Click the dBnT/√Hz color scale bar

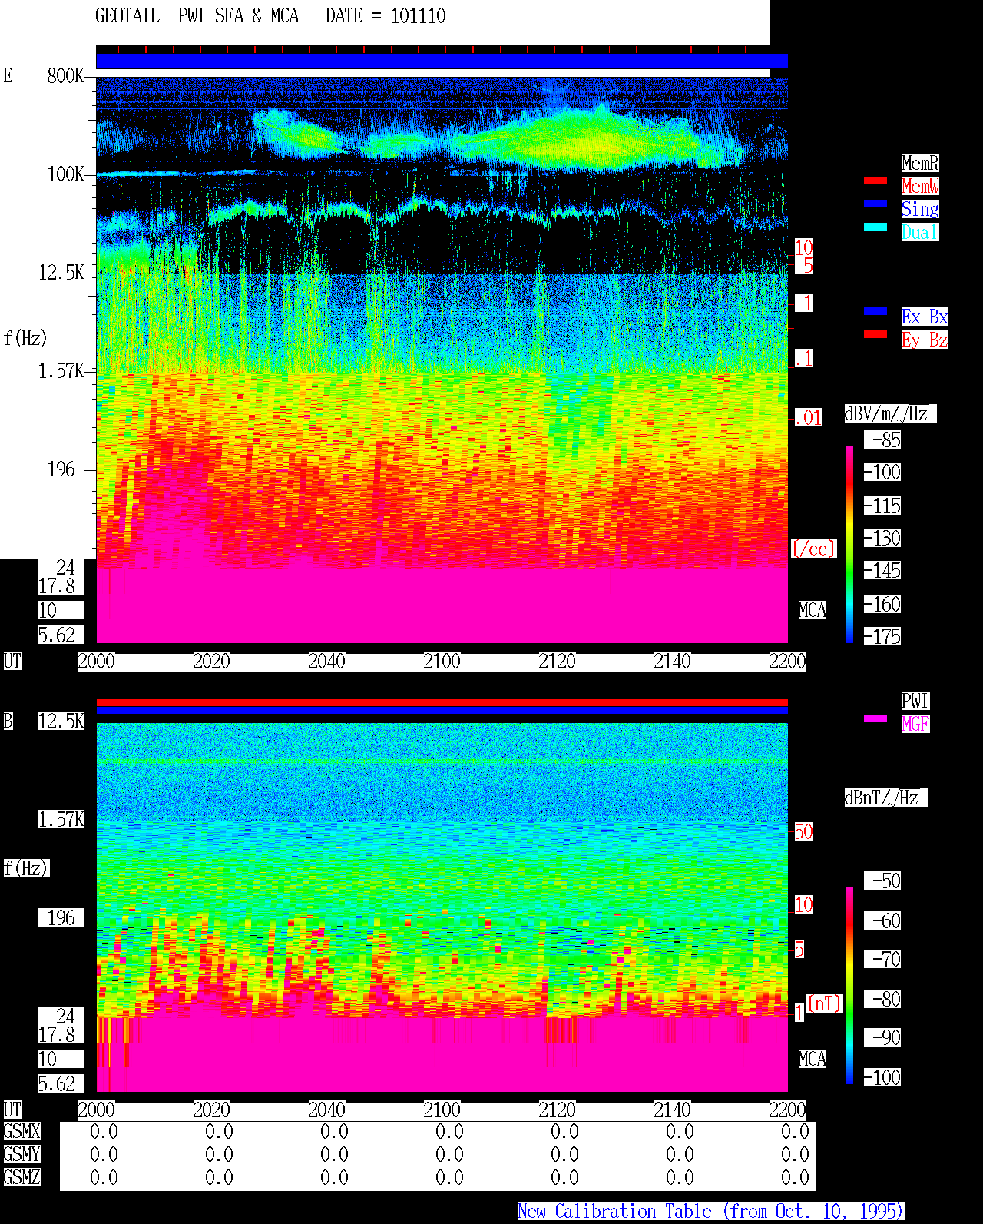click(x=849, y=986)
